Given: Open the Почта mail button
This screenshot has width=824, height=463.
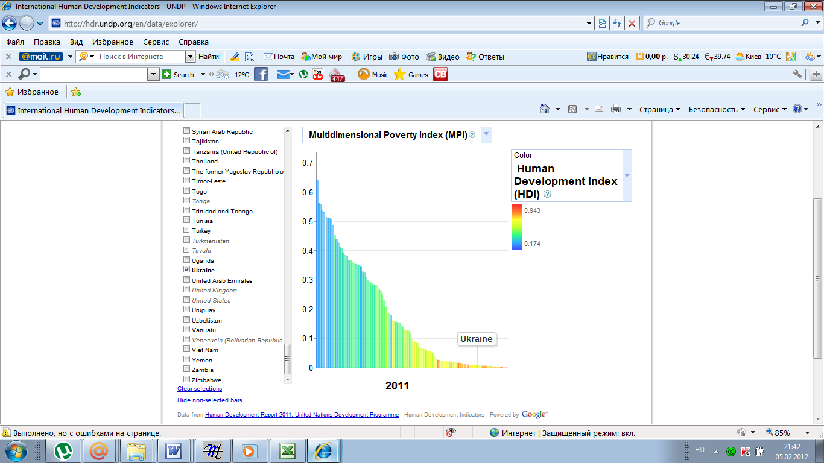Looking at the screenshot, I should point(279,57).
